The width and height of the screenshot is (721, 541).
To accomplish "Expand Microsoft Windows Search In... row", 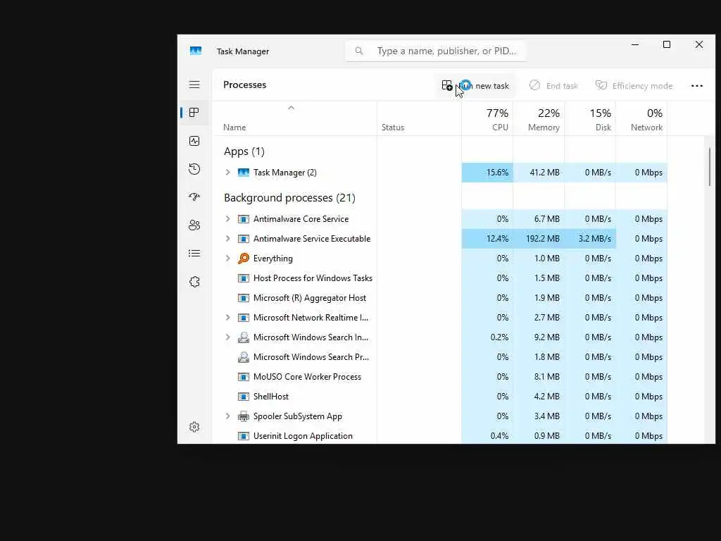I will tap(227, 337).
